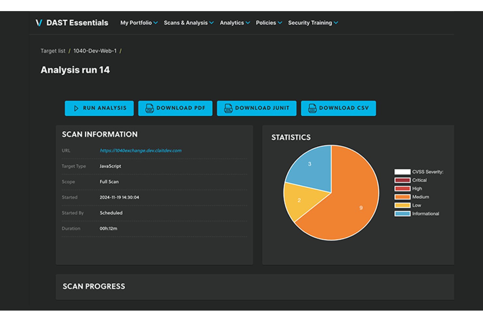Start a new scan with Run Analysis
483x322 pixels.
click(99, 108)
